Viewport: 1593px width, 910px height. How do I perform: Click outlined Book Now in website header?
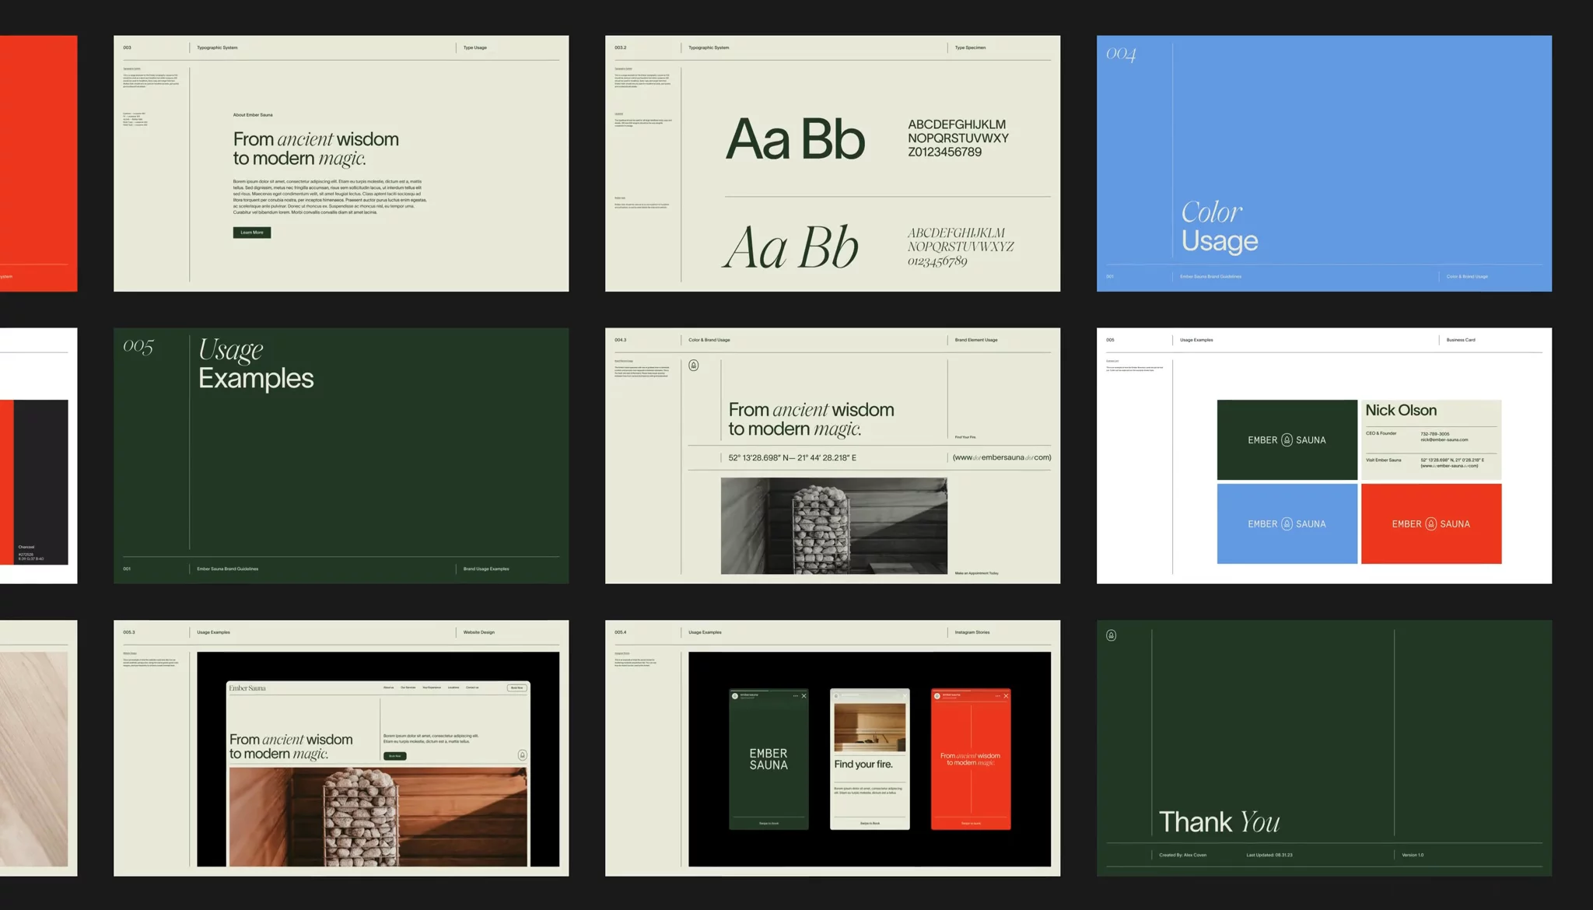[516, 688]
